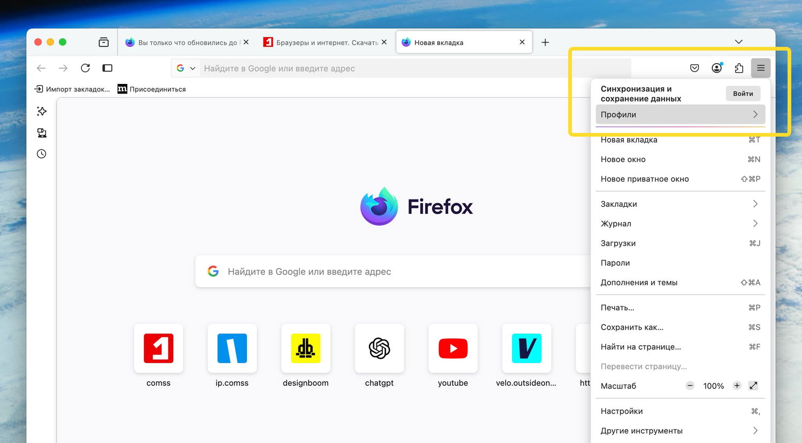Open 'Загрузки' from the menu
Viewport: 802px width, 443px height.
[x=681, y=243]
